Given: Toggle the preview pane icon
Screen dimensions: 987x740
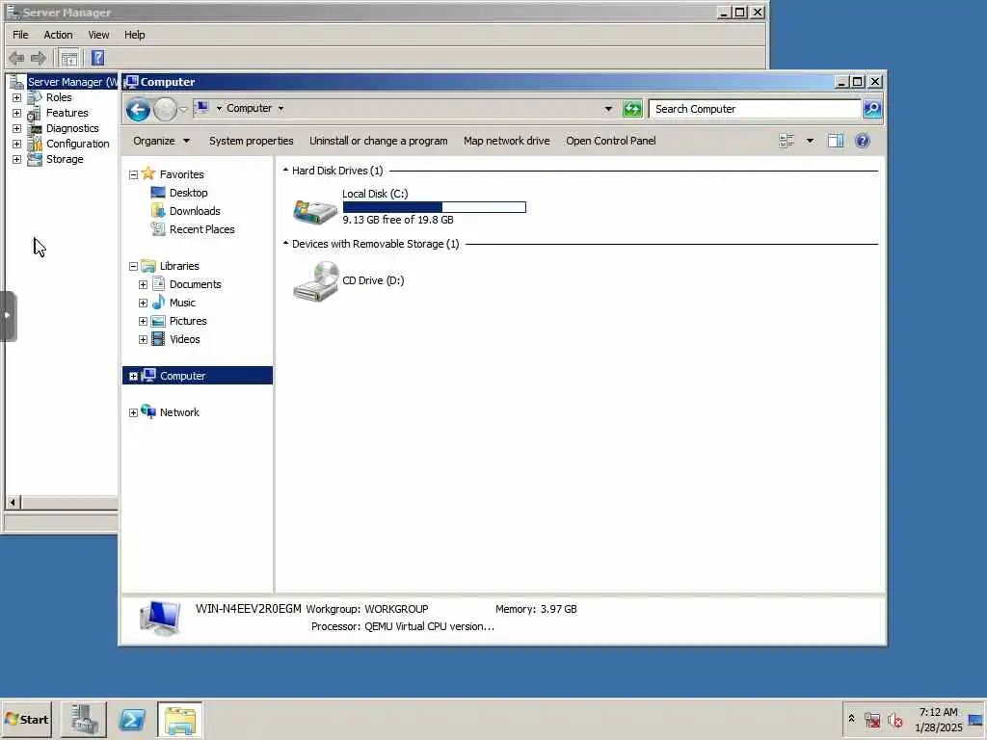Looking at the screenshot, I should (836, 141).
